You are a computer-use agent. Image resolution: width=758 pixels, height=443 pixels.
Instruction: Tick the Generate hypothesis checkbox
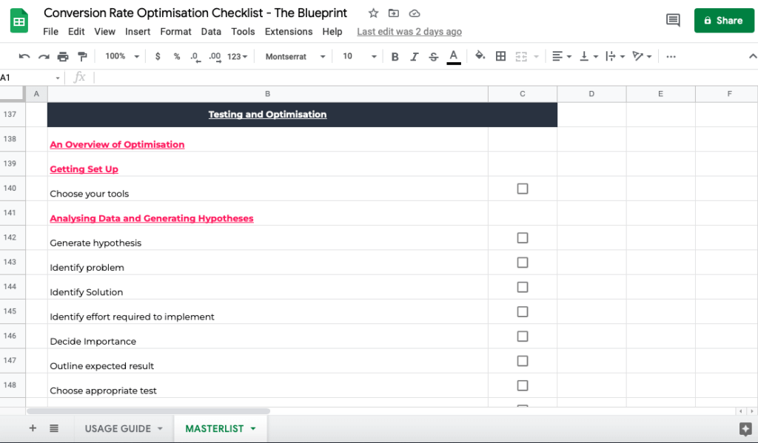[x=523, y=238]
